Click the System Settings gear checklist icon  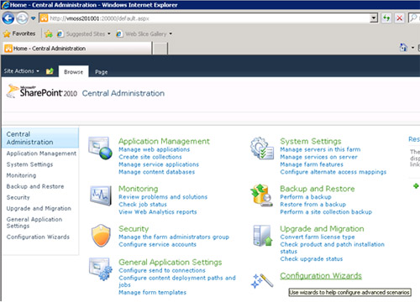(x=262, y=148)
